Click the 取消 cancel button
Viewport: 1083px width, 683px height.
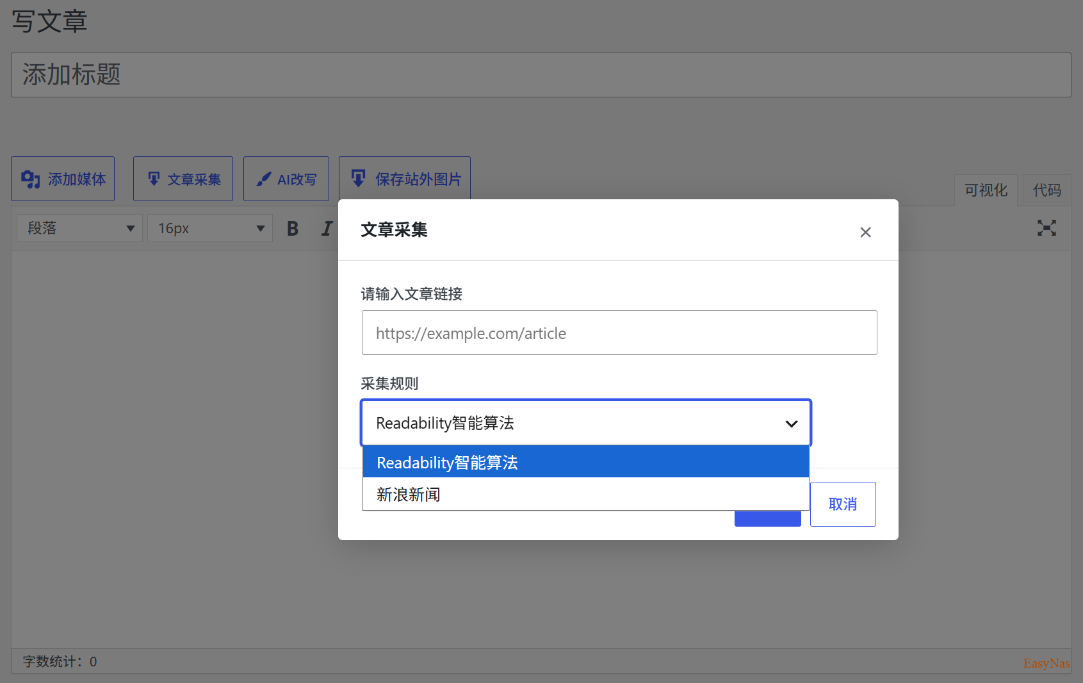(x=843, y=504)
